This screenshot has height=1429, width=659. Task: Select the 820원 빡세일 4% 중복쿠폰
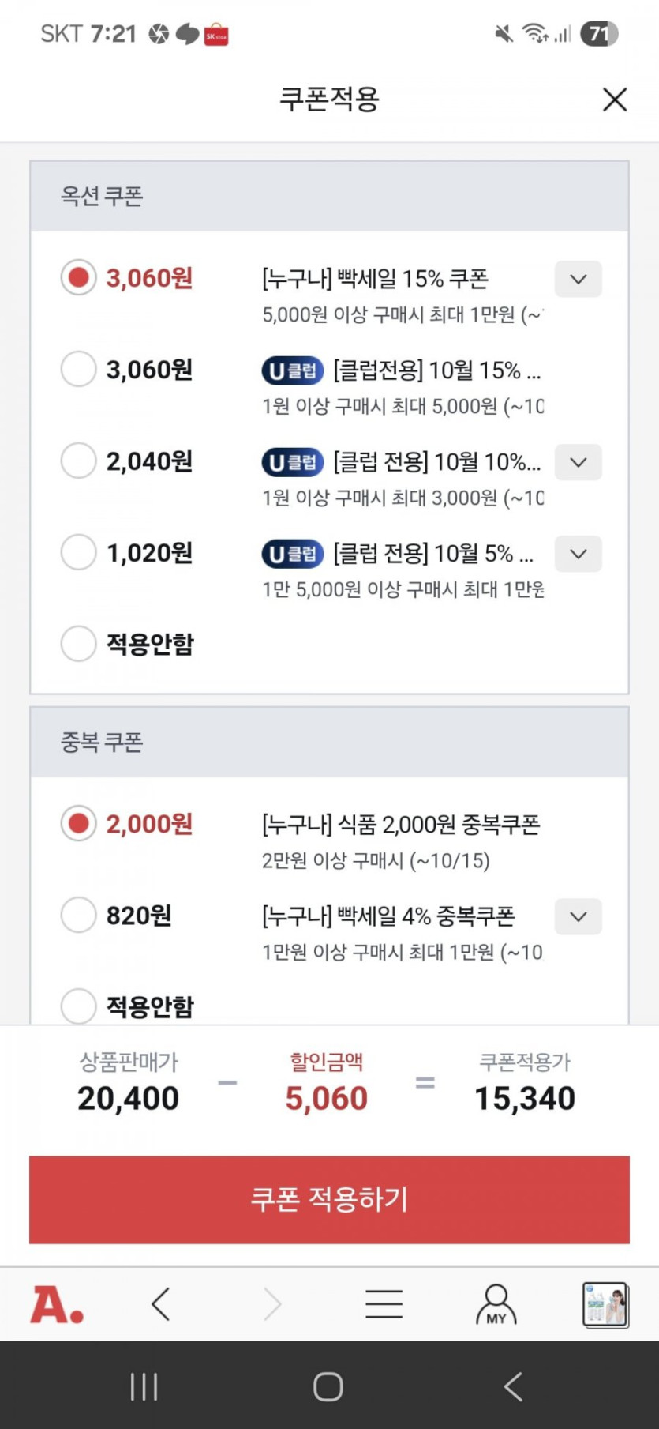click(78, 916)
